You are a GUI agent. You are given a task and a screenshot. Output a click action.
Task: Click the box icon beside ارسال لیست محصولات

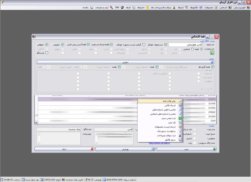click(180, 127)
